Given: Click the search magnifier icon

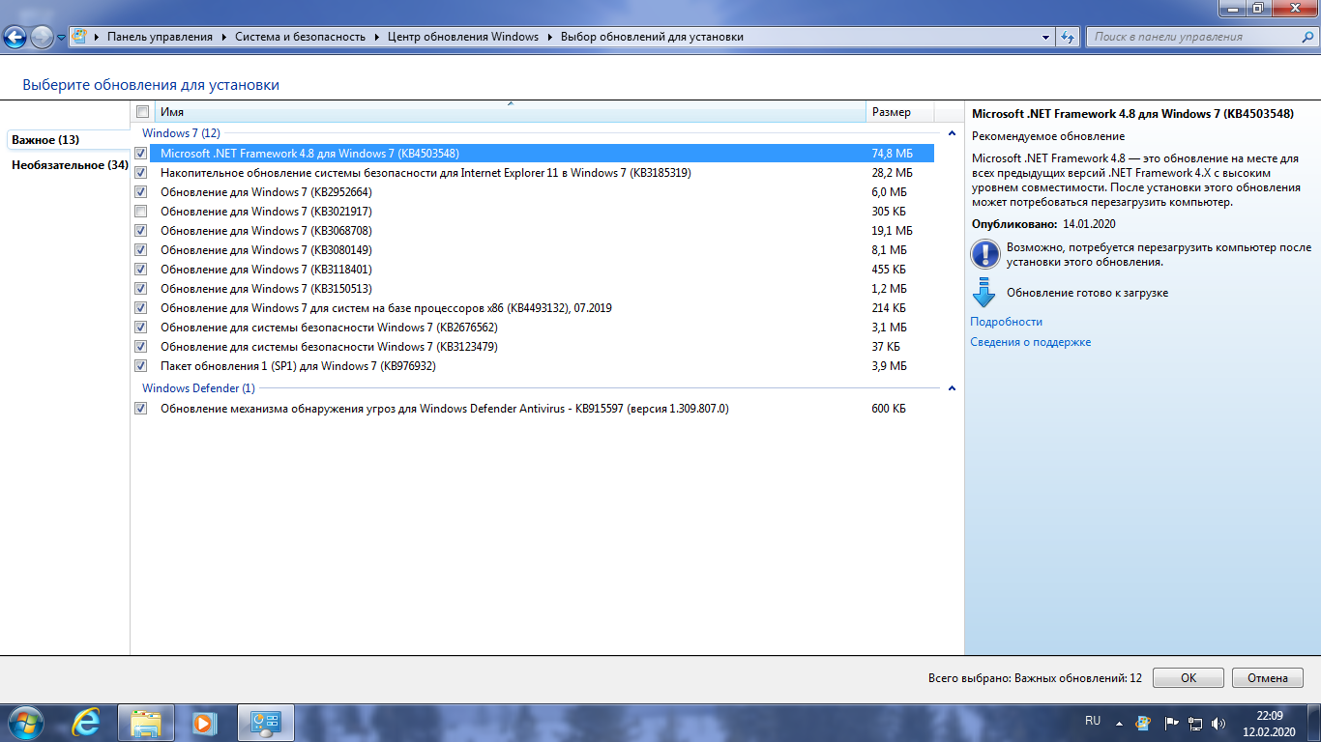Looking at the screenshot, I should (x=1307, y=37).
